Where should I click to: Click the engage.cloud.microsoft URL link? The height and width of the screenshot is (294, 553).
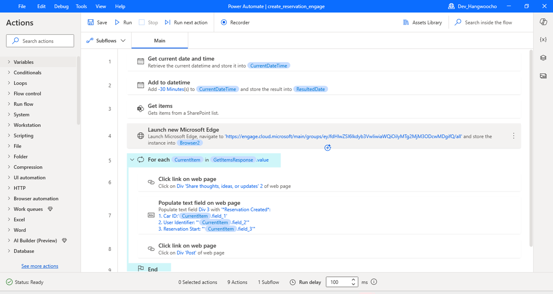point(343,136)
